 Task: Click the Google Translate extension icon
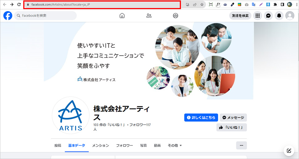point(254,5)
